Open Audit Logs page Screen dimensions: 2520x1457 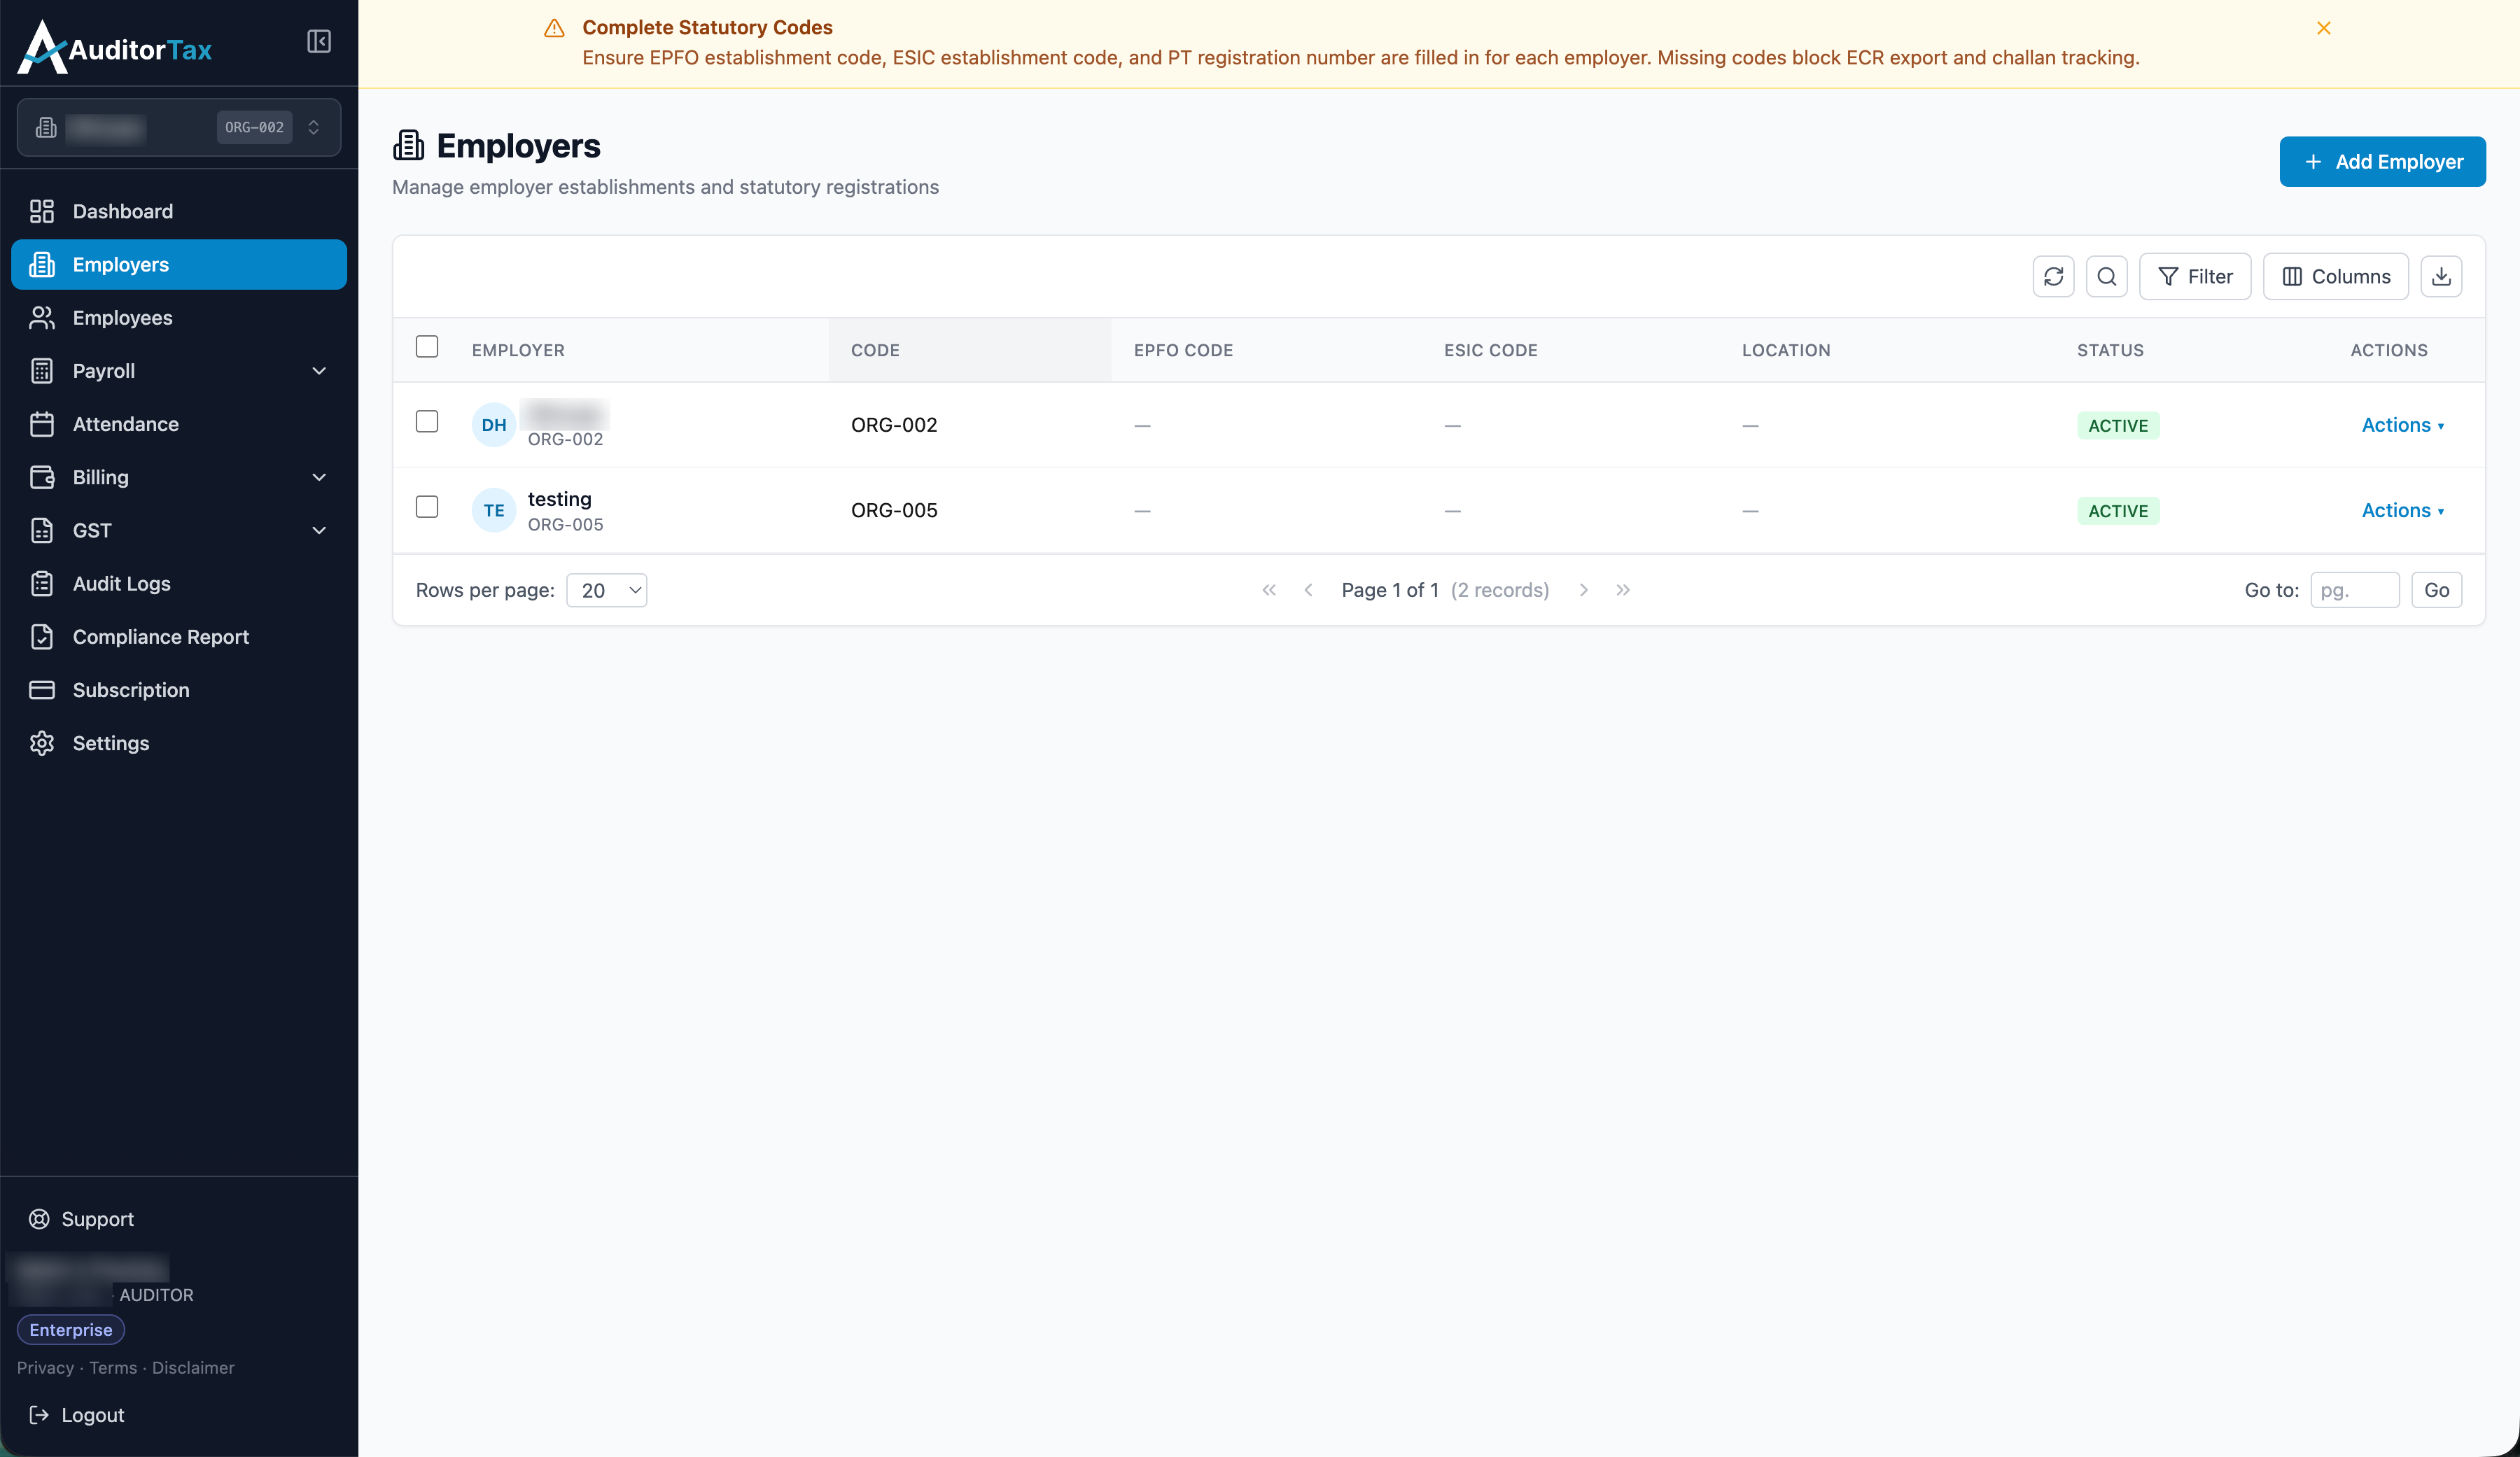click(x=179, y=583)
